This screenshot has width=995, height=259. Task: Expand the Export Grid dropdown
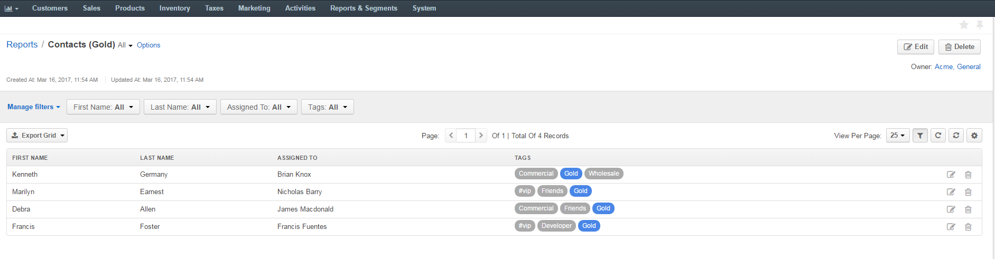(37, 136)
